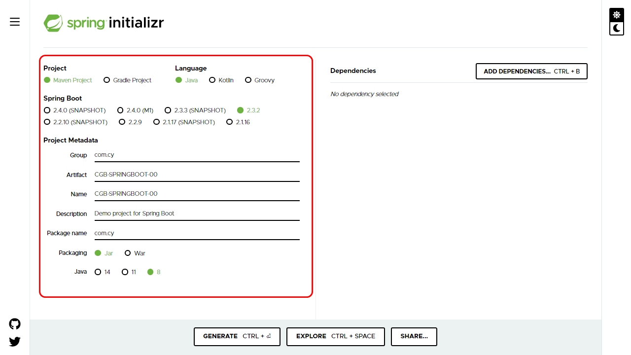
Task: Click the Language section heading
Action: [x=191, y=69]
